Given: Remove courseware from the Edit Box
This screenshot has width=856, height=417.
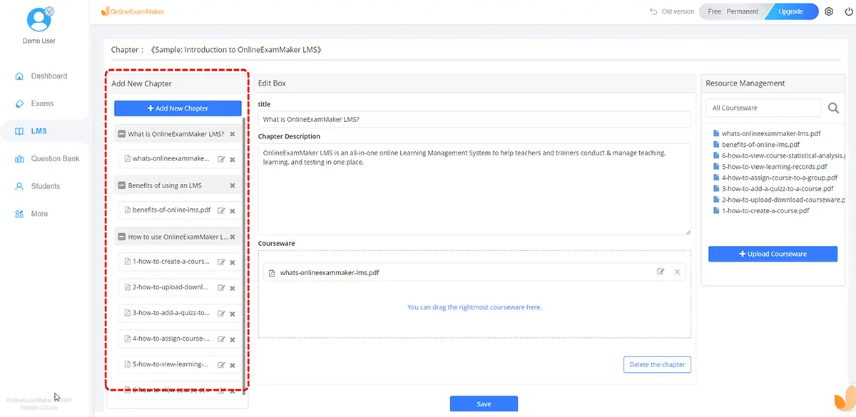Looking at the screenshot, I should pyautogui.click(x=677, y=272).
